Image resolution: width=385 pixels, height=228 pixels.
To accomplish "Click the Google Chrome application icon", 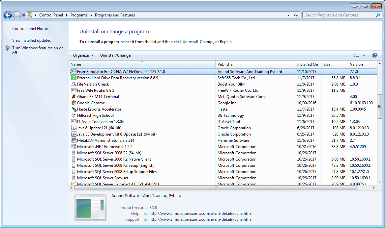I will (74, 103).
